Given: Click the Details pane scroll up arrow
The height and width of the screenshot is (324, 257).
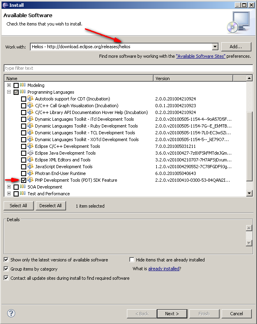Looking at the screenshot, I should pos(249,228).
